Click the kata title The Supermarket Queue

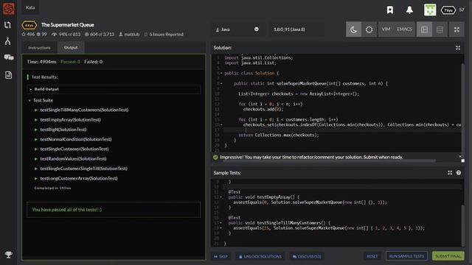coord(67,25)
